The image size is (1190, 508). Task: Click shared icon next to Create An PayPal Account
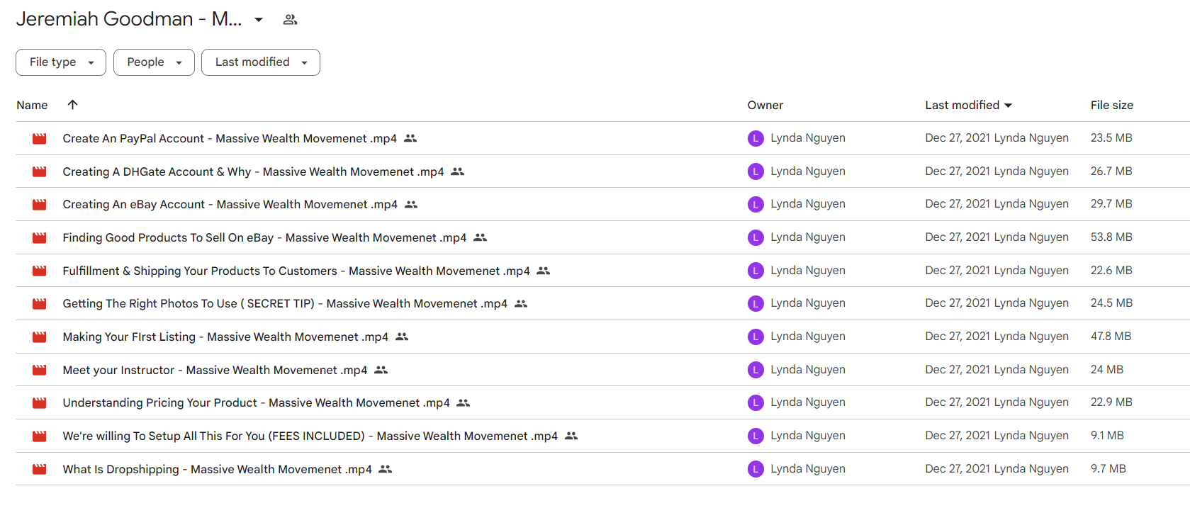pyautogui.click(x=410, y=138)
